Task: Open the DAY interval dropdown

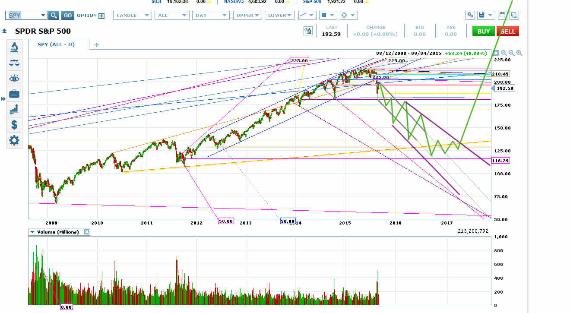Action: click(x=211, y=15)
